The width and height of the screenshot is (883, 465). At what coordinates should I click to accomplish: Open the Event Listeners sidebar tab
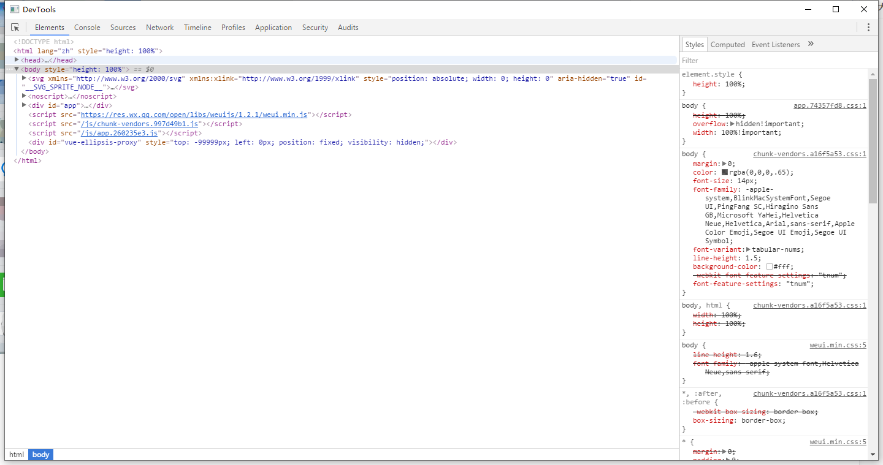[x=776, y=45]
